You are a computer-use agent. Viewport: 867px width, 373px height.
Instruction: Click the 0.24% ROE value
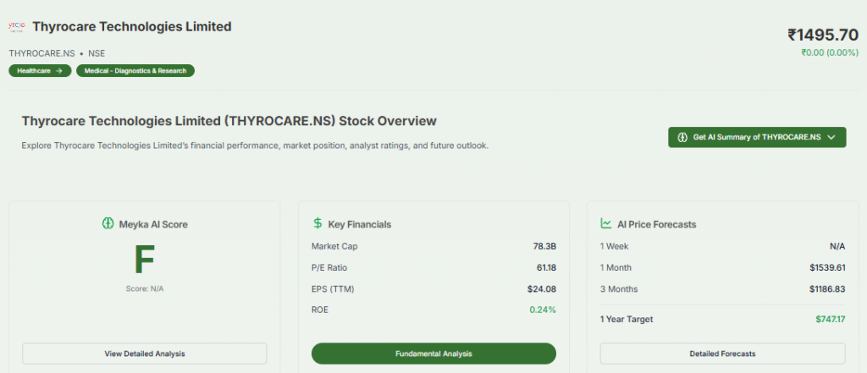[543, 310]
